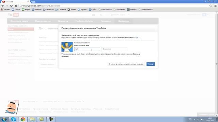The image size is (218, 122).
Task: Decline using full name button
Action: tap(126, 64)
